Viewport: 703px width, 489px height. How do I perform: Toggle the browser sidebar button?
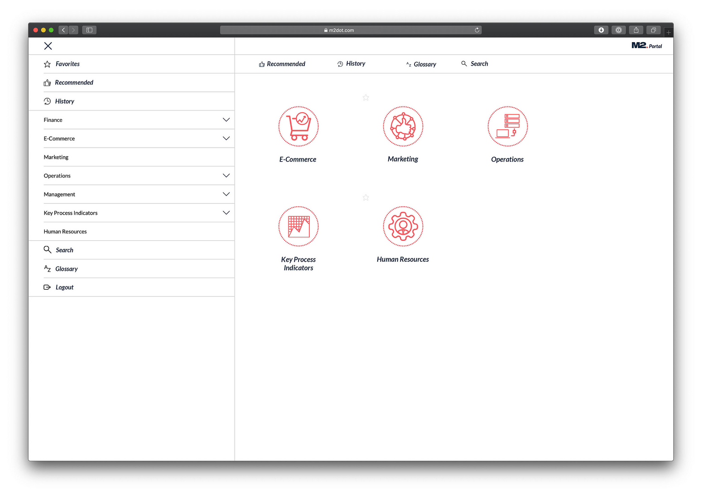(89, 30)
